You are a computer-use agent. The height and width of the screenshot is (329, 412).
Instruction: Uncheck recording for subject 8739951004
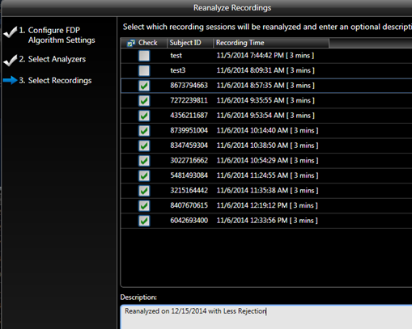pos(144,131)
